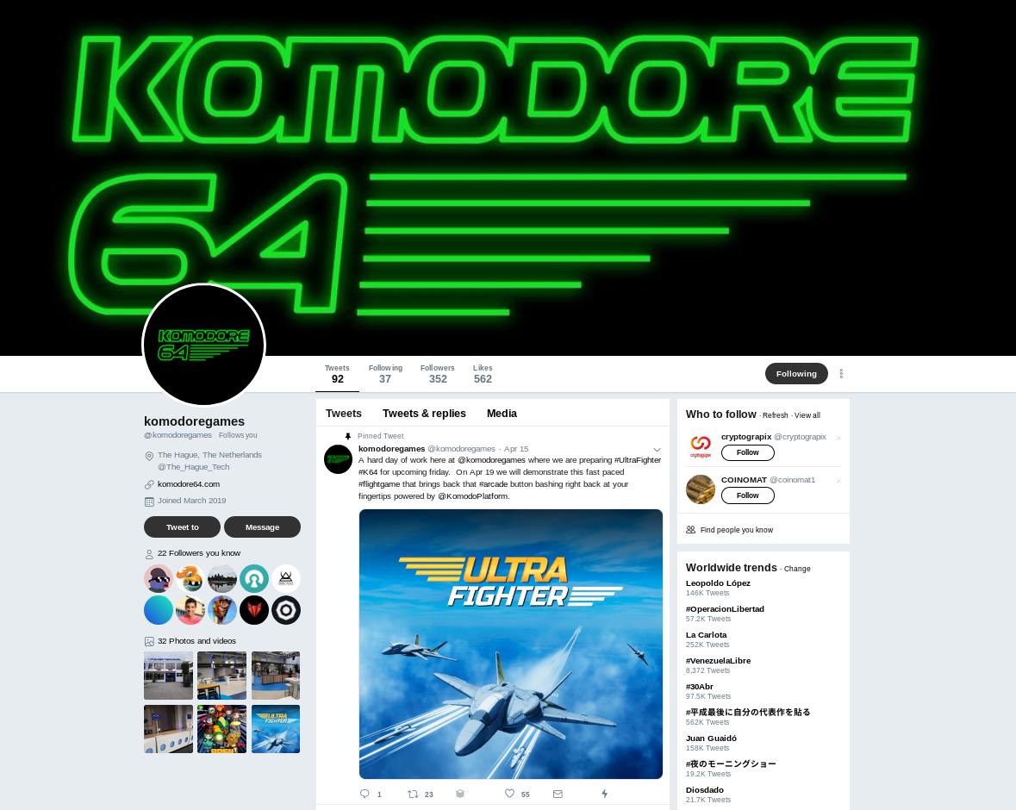Open the find people you know icon
This screenshot has width=1016, height=810.
[691, 529]
